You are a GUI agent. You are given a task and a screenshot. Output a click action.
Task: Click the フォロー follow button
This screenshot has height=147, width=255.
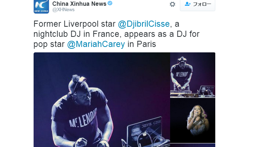pyautogui.click(x=198, y=5)
